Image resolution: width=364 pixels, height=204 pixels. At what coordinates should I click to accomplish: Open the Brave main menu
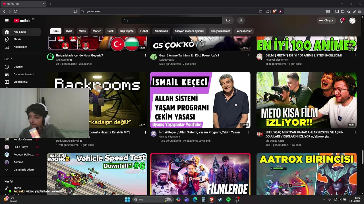click(360, 11)
